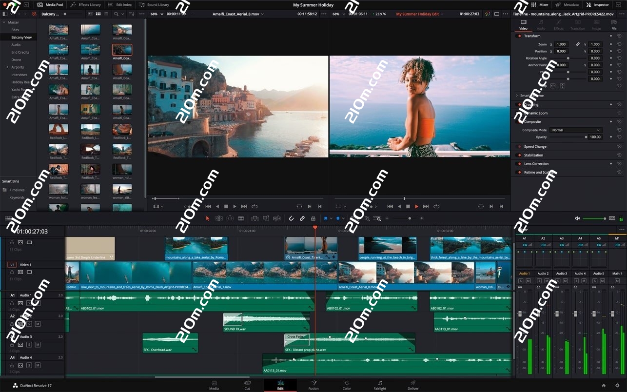
Task: Open My Summer Holiday Edit timeline dropdown
Action: click(x=420, y=14)
